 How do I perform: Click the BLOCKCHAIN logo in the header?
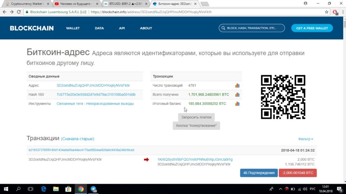32,28
